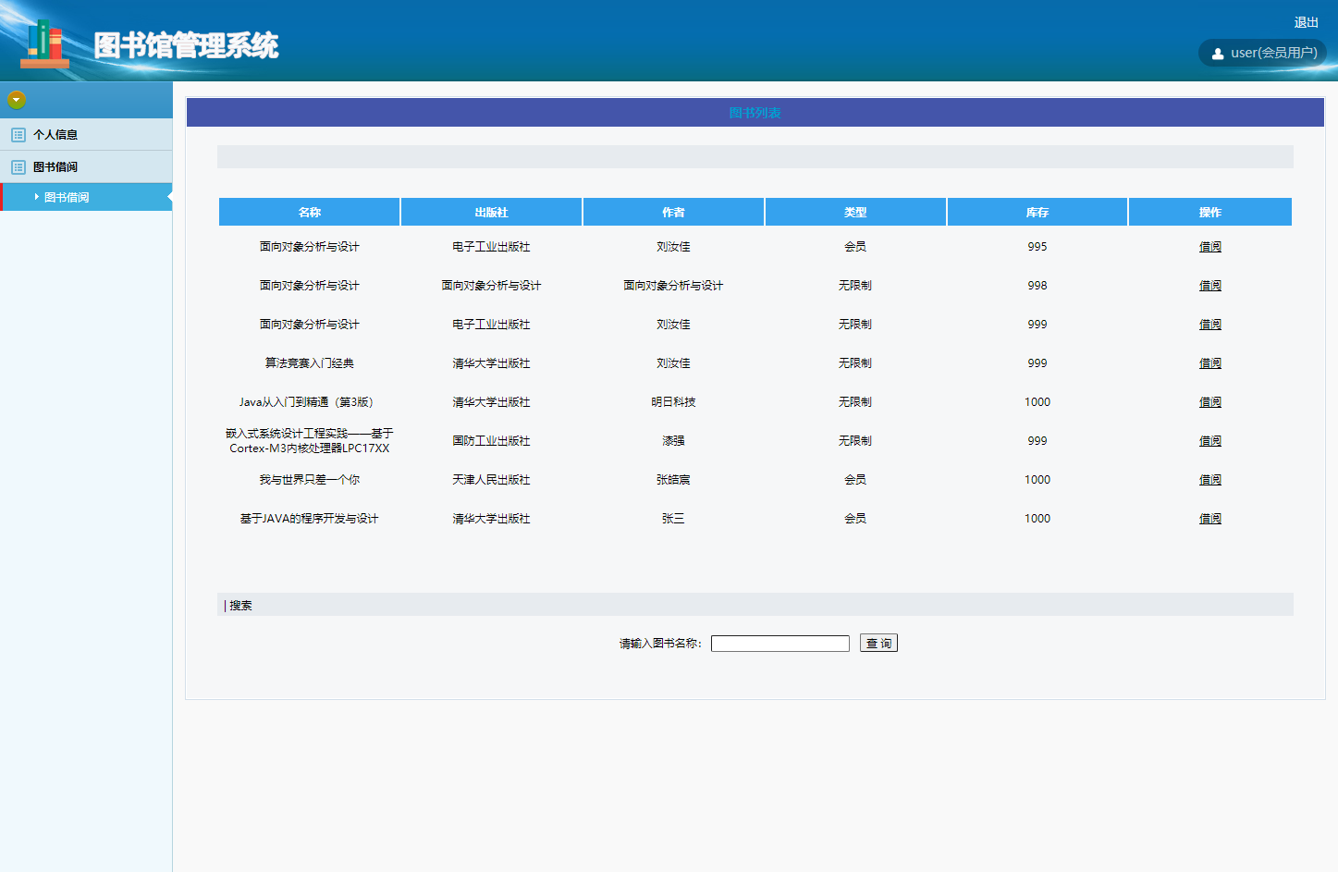The image size is (1338, 872).
Task: Click the small arrow before 图书借阅 submenu
Action: coord(37,197)
